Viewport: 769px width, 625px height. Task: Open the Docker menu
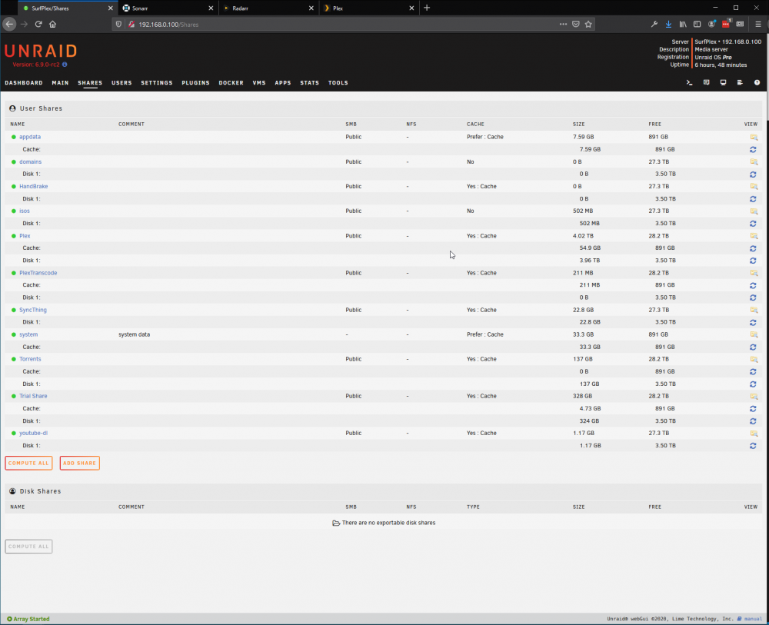(231, 83)
